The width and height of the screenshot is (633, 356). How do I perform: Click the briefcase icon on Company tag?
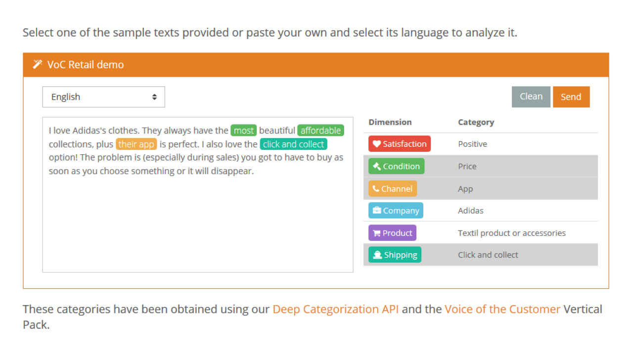[x=377, y=211]
